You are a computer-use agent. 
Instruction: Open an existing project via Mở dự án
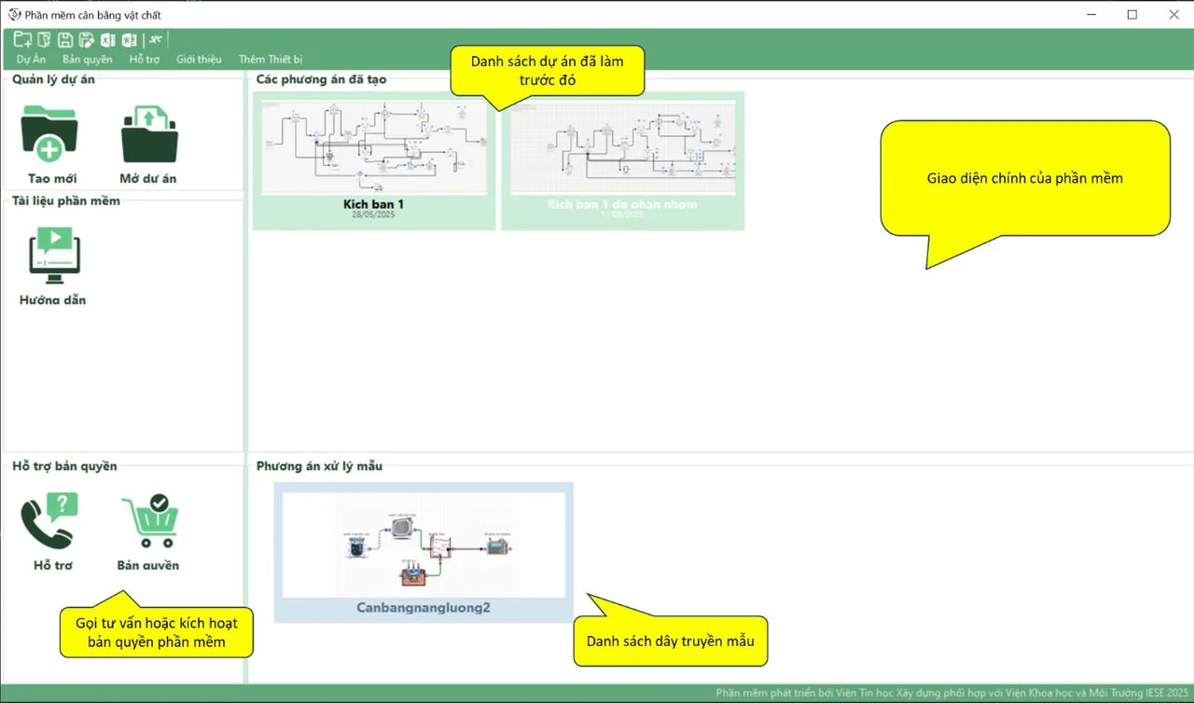[148, 145]
